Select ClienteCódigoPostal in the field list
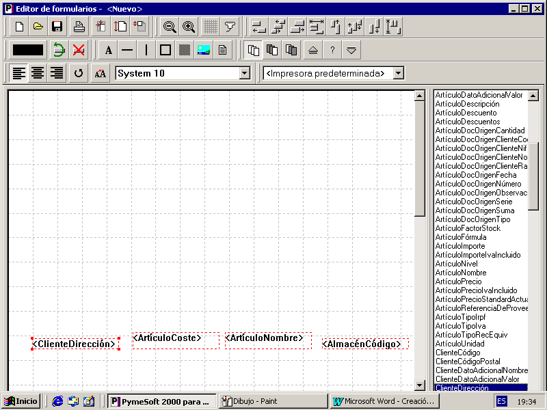The height and width of the screenshot is (410, 547). click(468, 361)
